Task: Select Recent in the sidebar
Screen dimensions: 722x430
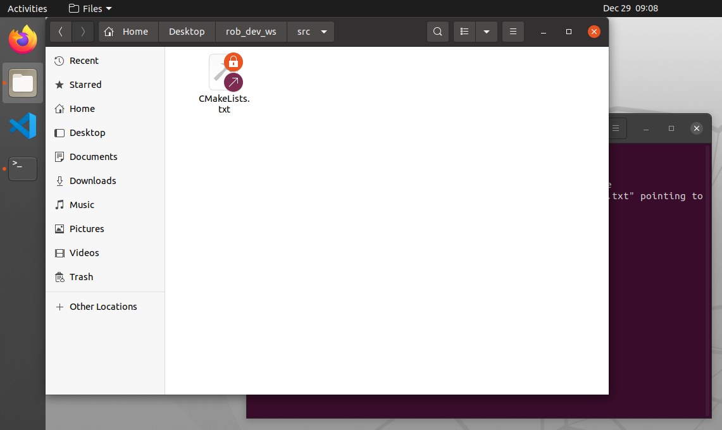Action: tap(105, 61)
